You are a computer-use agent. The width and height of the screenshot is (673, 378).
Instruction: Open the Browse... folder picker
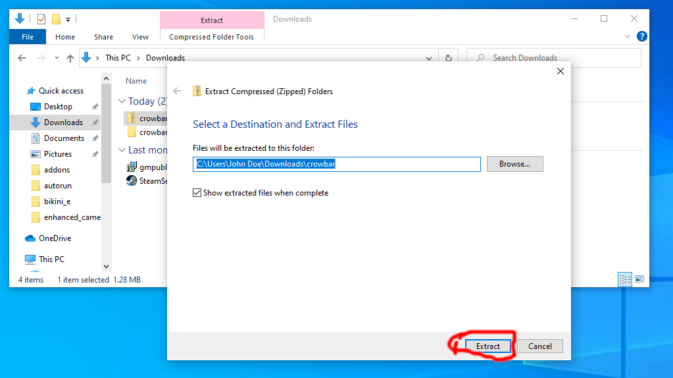514,164
